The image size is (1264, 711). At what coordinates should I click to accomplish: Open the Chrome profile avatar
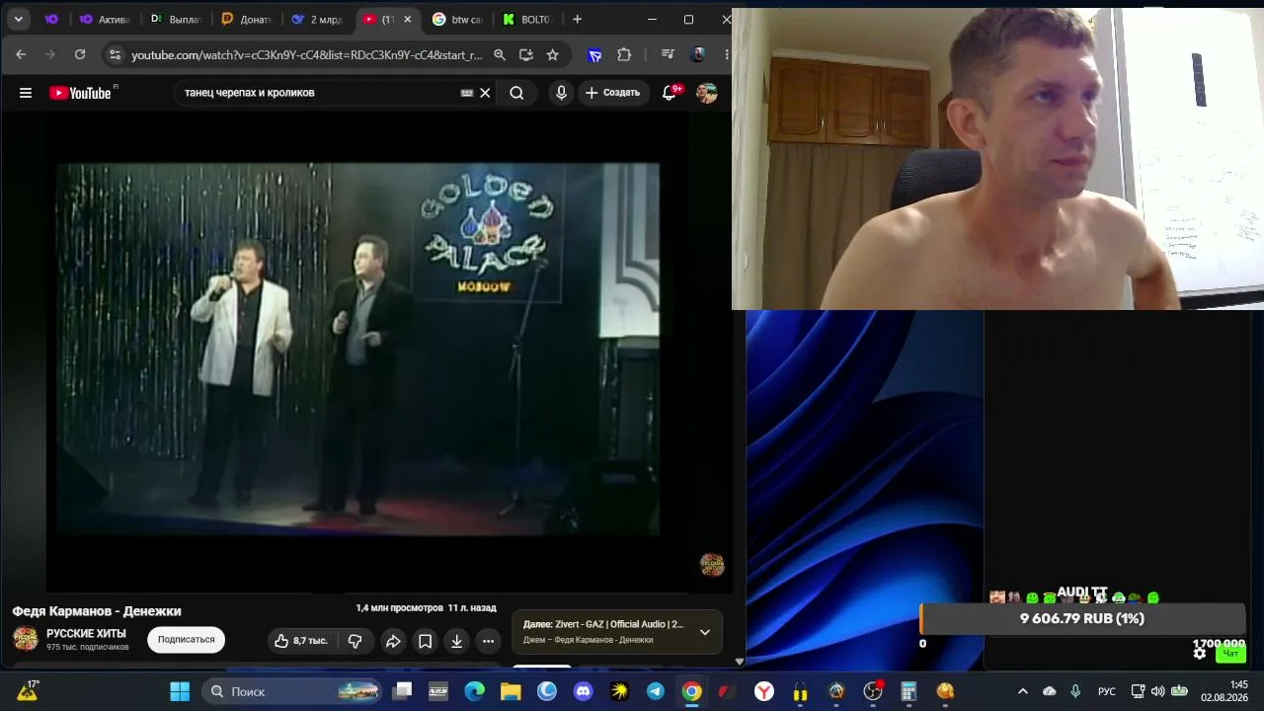tap(698, 55)
